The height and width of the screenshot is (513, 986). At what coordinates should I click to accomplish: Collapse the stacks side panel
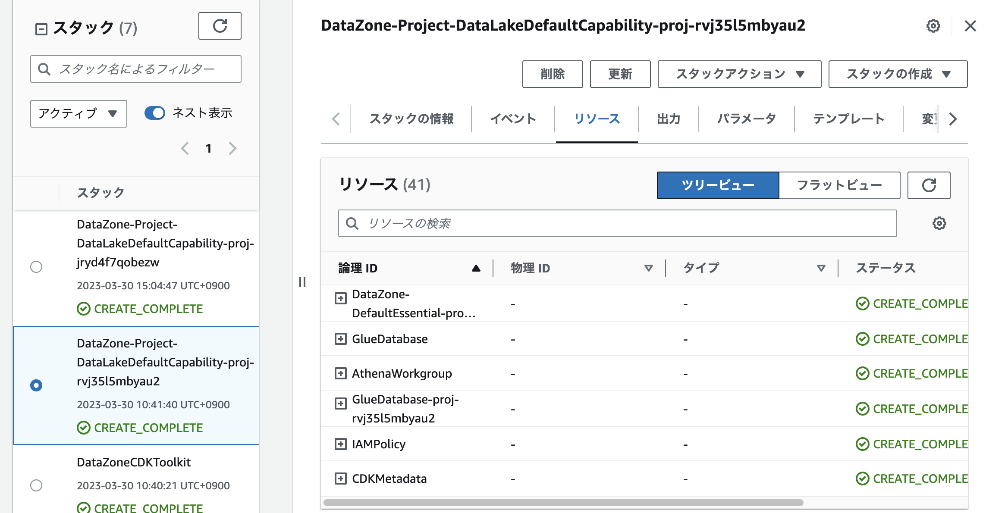[41, 29]
